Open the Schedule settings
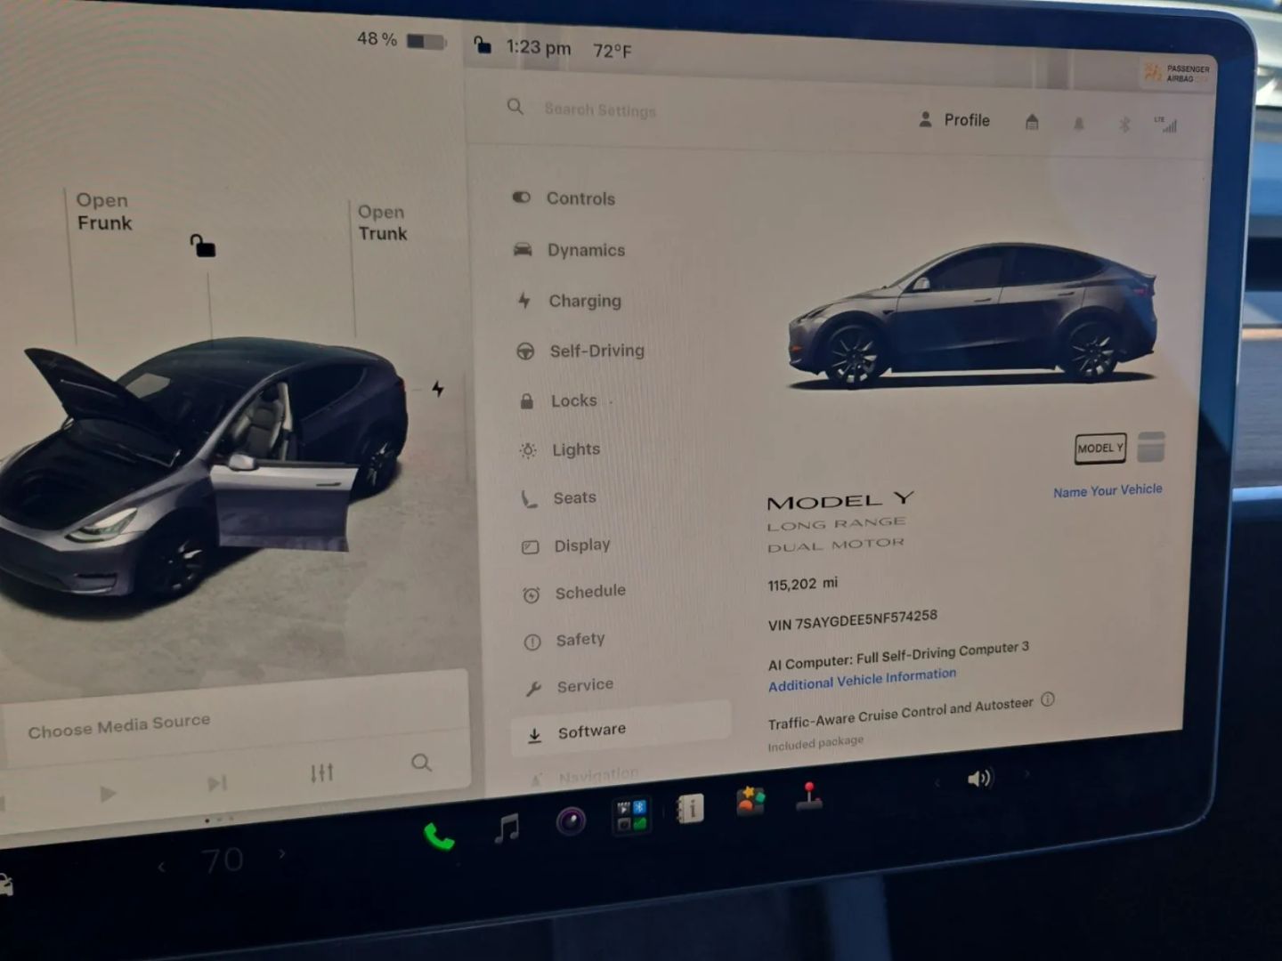Image resolution: width=1282 pixels, height=961 pixels. [574, 593]
